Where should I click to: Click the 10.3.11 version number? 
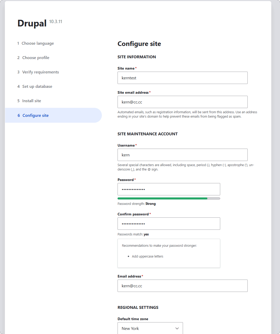point(56,22)
